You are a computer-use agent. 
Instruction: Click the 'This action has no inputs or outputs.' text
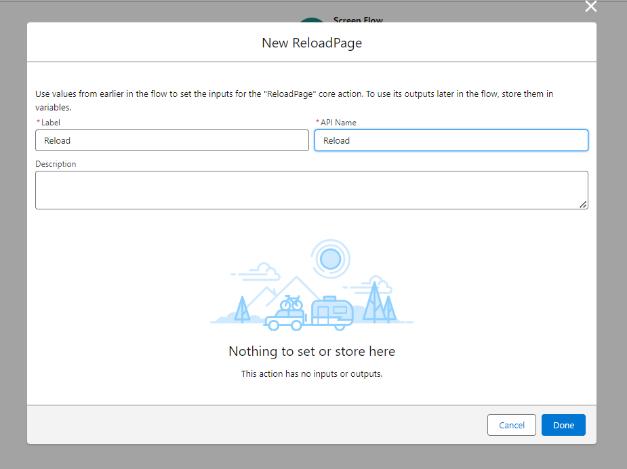point(312,374)
